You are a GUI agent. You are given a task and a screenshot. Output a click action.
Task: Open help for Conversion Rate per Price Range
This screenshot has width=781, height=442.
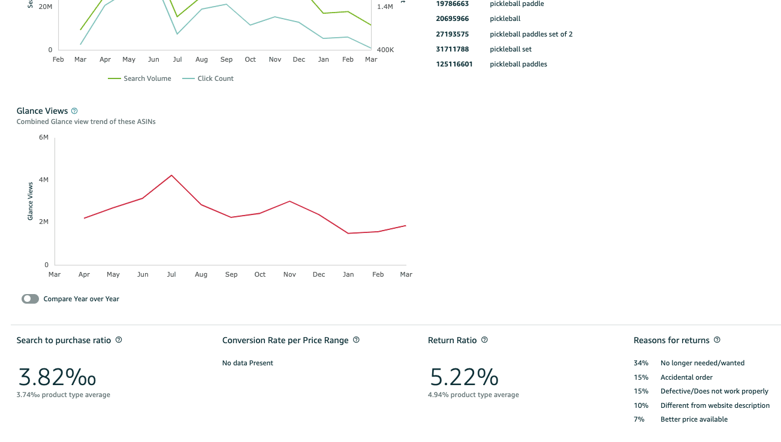356,340
